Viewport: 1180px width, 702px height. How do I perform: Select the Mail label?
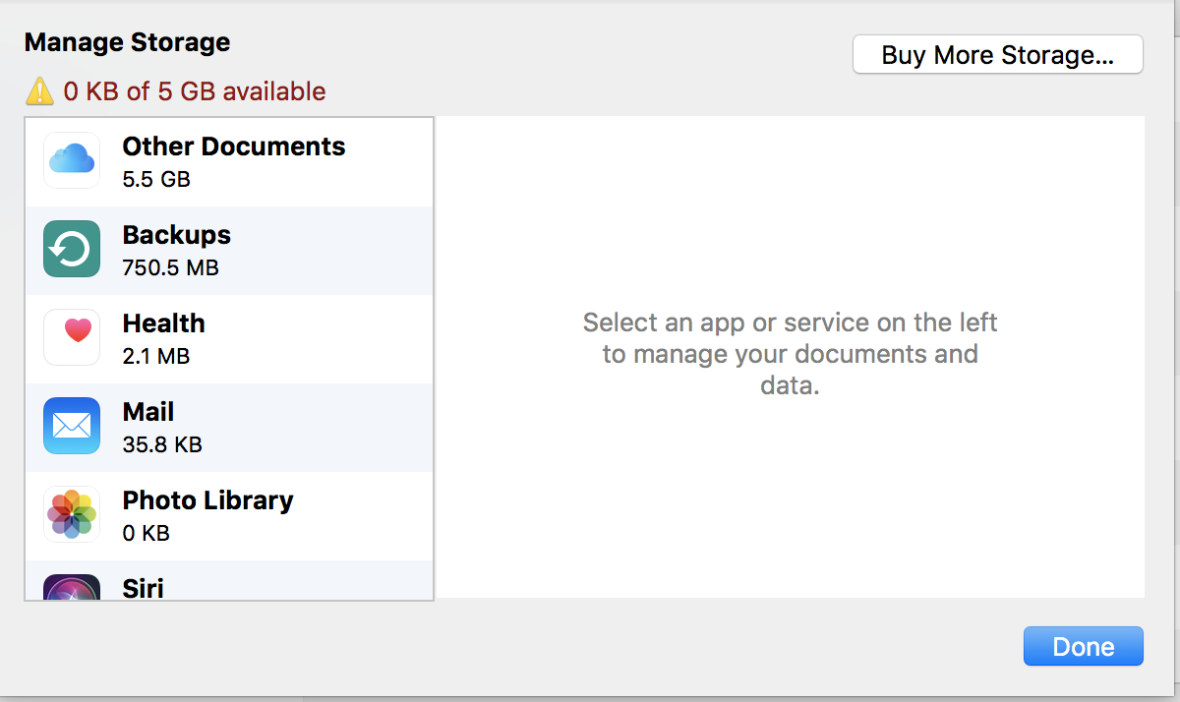(148, 412)
